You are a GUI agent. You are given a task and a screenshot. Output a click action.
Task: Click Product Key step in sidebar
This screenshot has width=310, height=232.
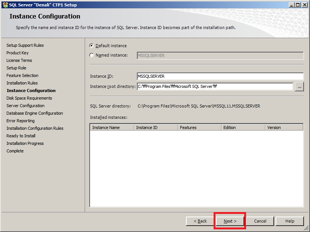[17, 53]
